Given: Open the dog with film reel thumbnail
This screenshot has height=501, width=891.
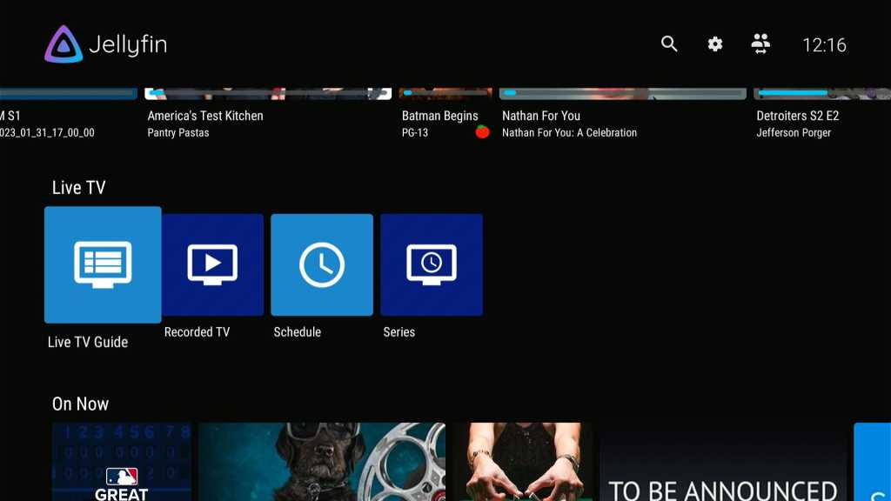Looking at the screenshot, I should coord(322,462).
